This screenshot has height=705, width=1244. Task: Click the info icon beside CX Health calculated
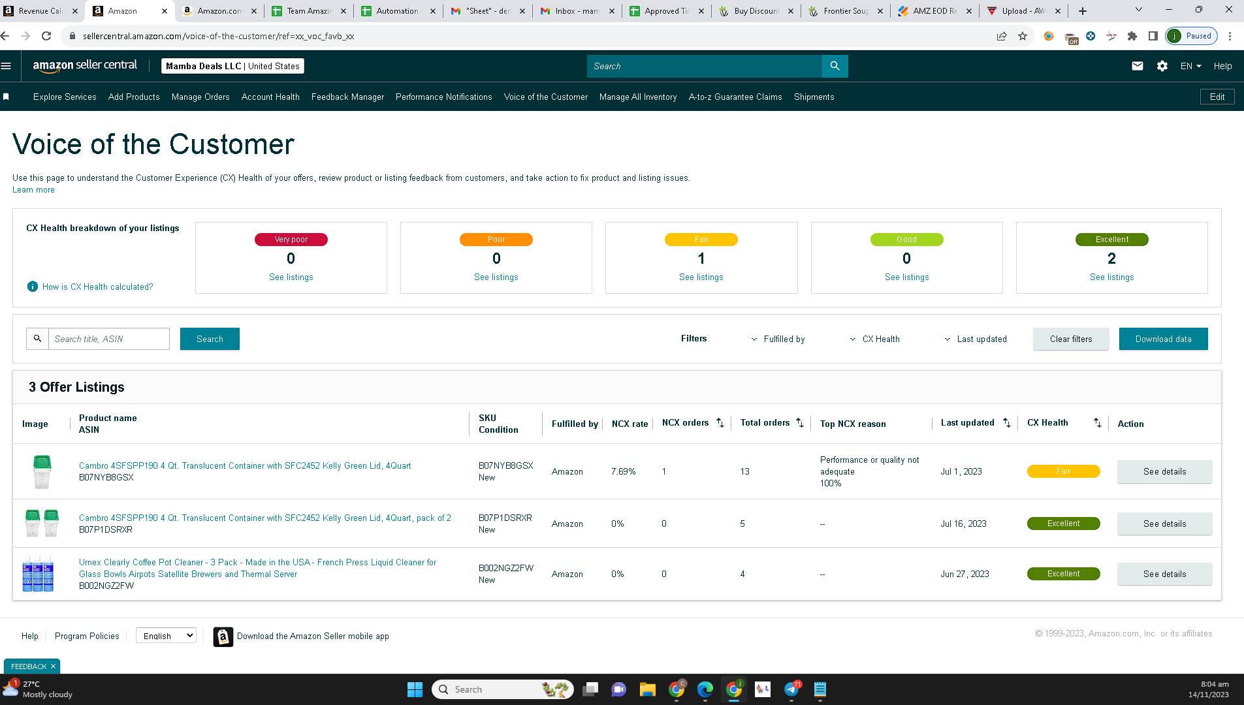[x=33, y=287]
